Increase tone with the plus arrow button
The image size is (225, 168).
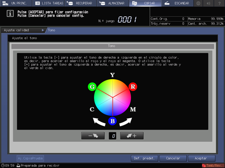click(132, 136)
